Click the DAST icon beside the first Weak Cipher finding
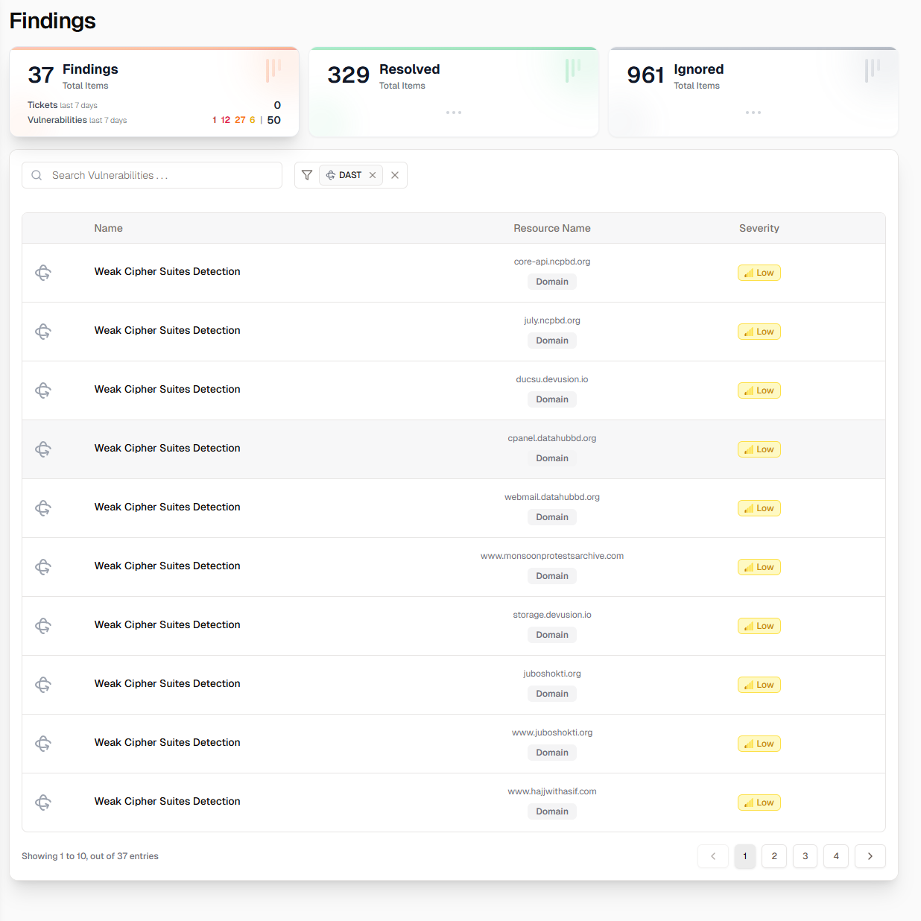921x921 pixels. 42,272
